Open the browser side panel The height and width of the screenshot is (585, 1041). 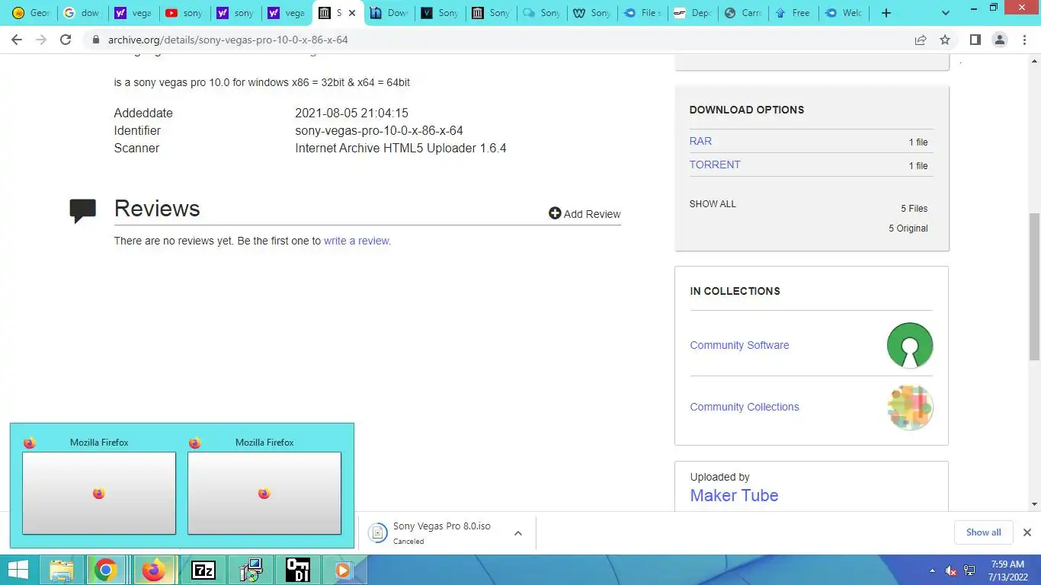[975, 40]
